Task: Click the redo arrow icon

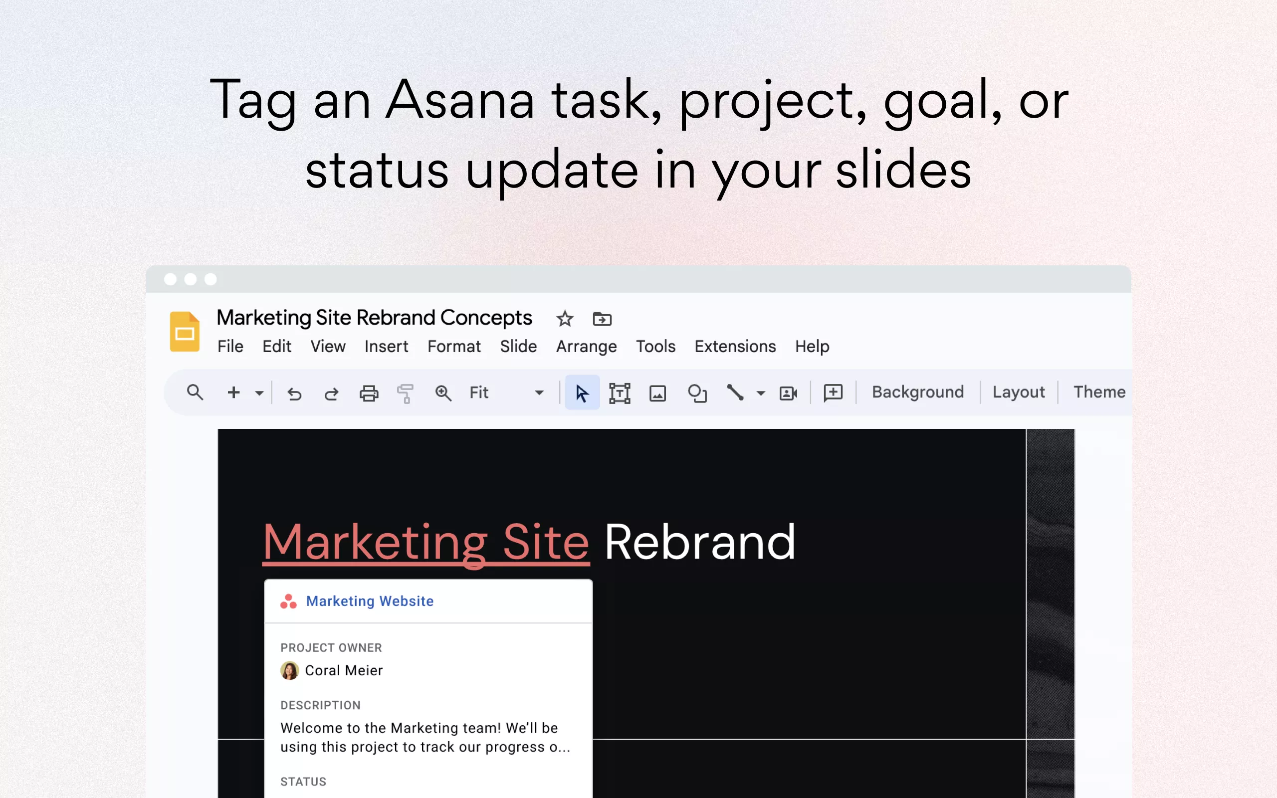Action: (x=331, y=393)
